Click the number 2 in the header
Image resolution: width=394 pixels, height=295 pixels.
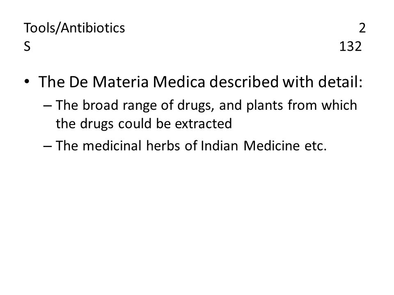(362, 28)
